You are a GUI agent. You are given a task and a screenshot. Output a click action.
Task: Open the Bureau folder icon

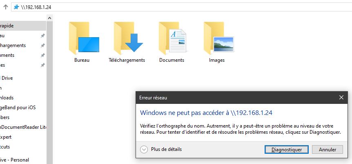(x=84, y=38)
